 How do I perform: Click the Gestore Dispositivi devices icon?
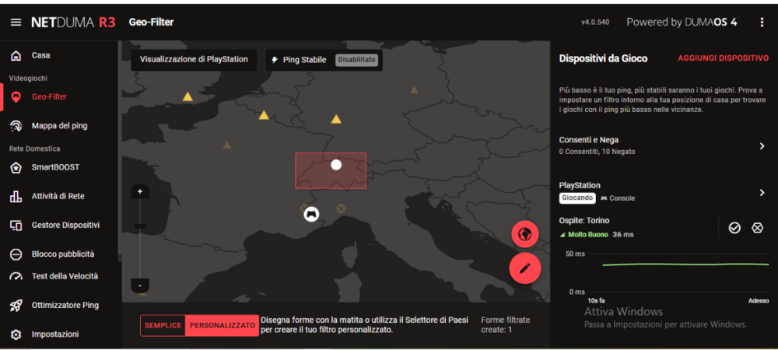[16, 226]
